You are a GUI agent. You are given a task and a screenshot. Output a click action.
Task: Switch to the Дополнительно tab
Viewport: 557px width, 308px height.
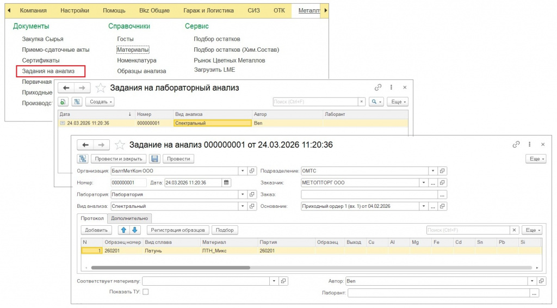point(129,218)
